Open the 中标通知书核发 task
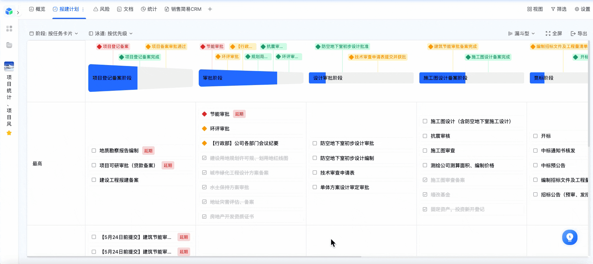The height and width of the screenshot is (264, 593). [558, 151]
